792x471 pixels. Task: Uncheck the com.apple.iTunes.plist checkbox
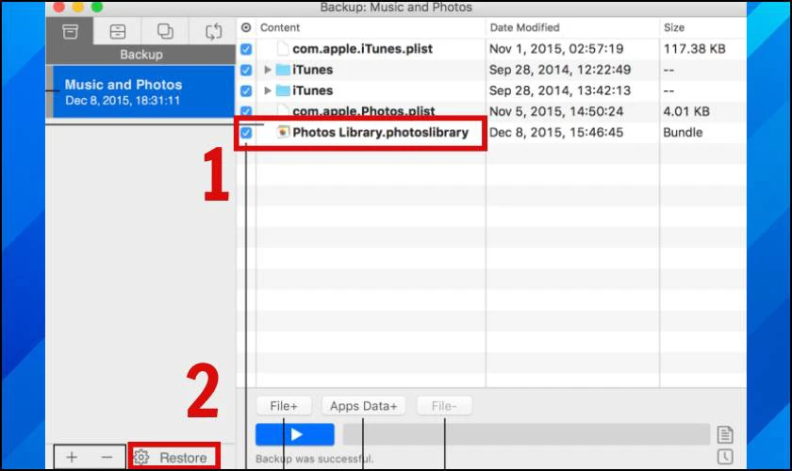pos(246,49)
